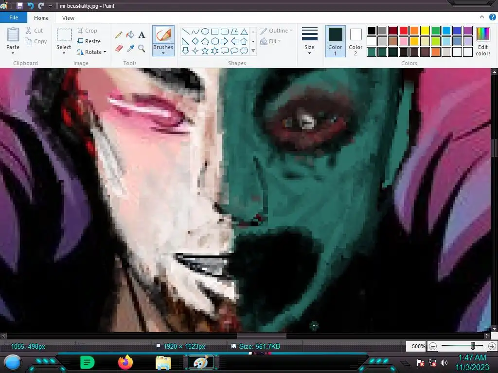Choose the Oval shape
Screen dimensions: 498x373
coord(205,32)
